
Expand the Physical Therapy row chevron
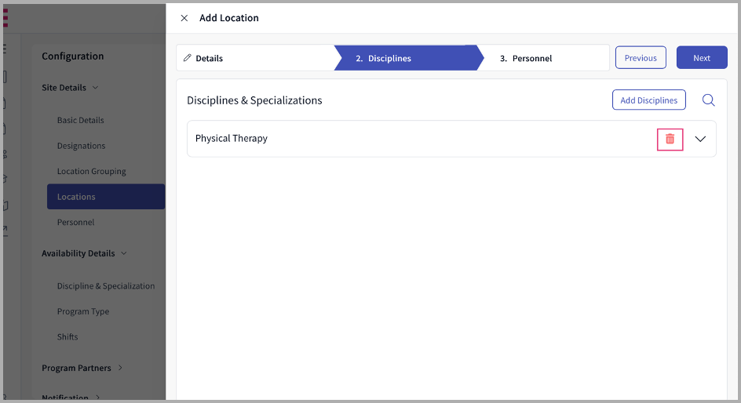click(x=701, y=139)
